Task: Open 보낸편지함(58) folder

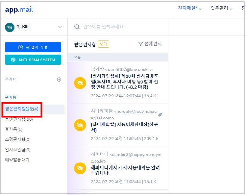Action: 19,119
